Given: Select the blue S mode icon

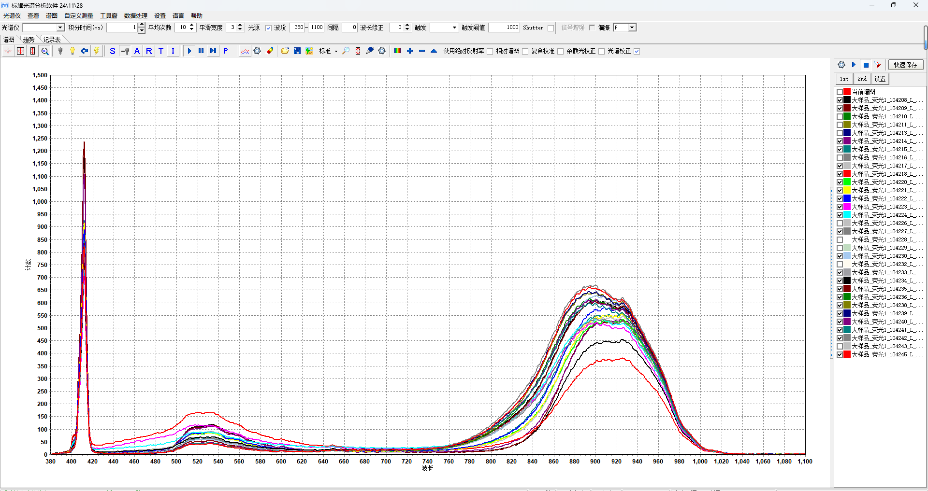Looking at the screenshot, I should [x=113, y=51].
